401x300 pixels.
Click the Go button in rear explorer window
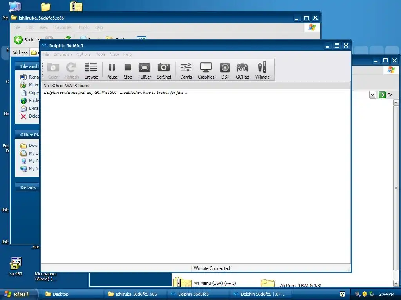[x=386, y=95]
